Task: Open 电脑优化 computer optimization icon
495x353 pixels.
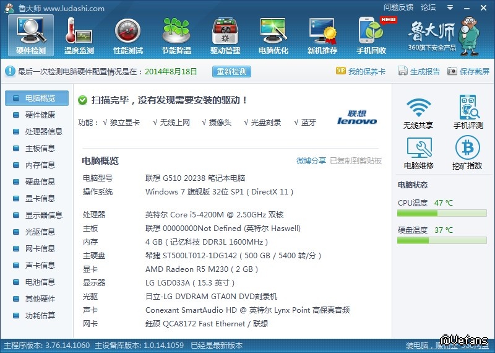Action: pyautogui.click(x=273, y=35)
